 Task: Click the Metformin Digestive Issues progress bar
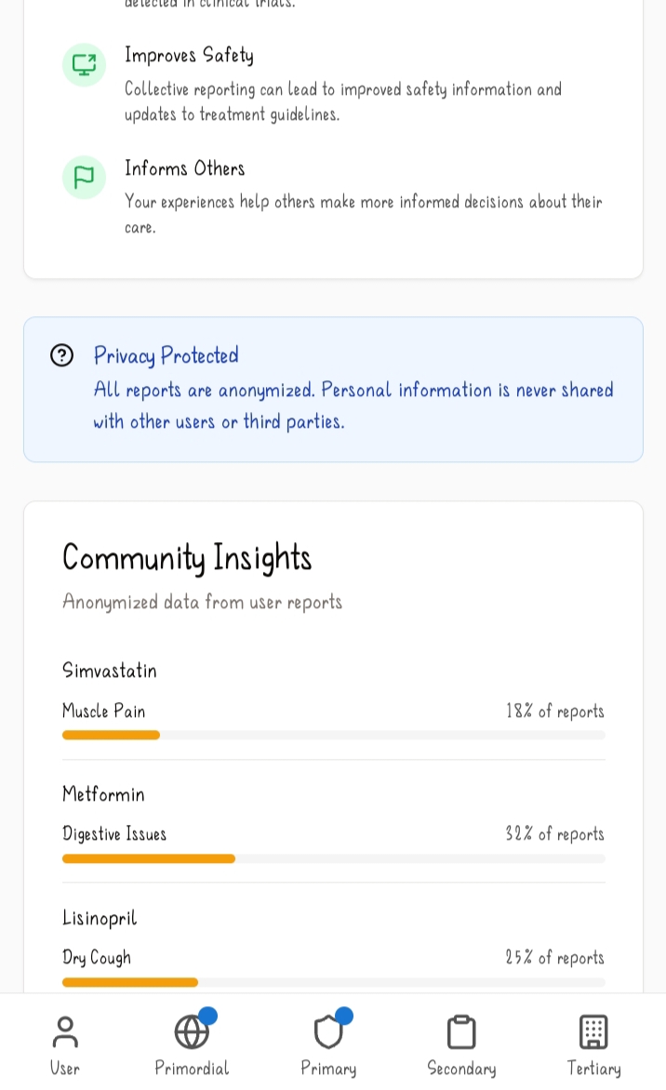click(333, 858)
